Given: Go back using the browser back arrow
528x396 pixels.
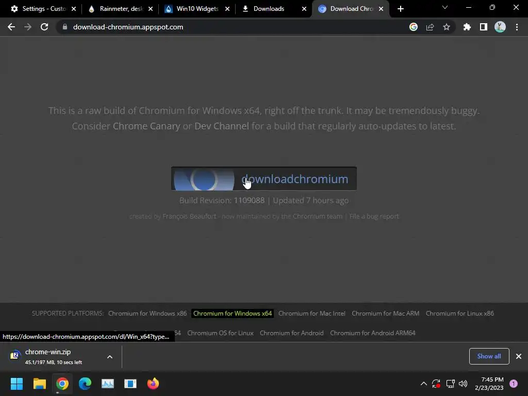Looking at the screenshot, I should (x=11, y=27).
